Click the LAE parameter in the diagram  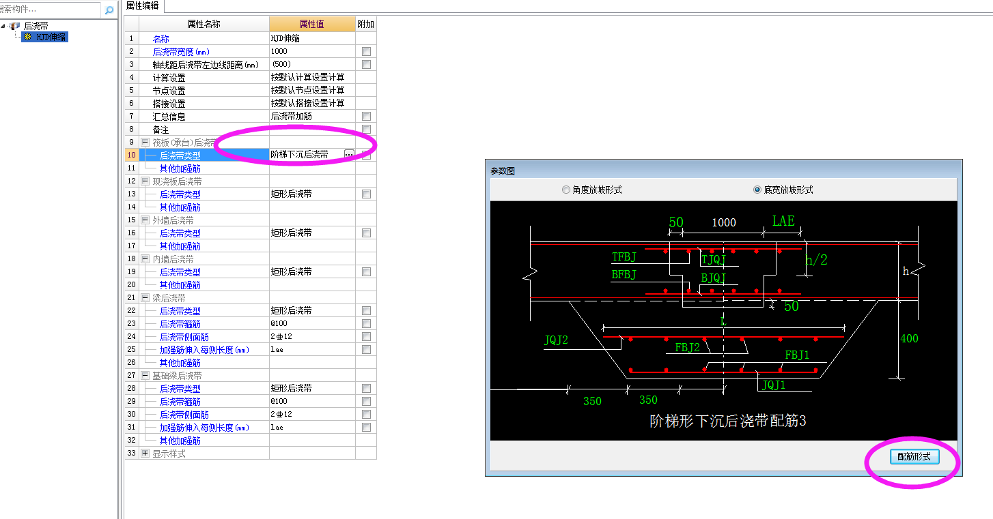coord(783,221)
